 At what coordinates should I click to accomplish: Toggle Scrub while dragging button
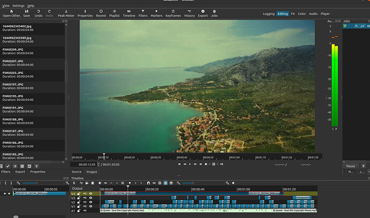(154, 183)
